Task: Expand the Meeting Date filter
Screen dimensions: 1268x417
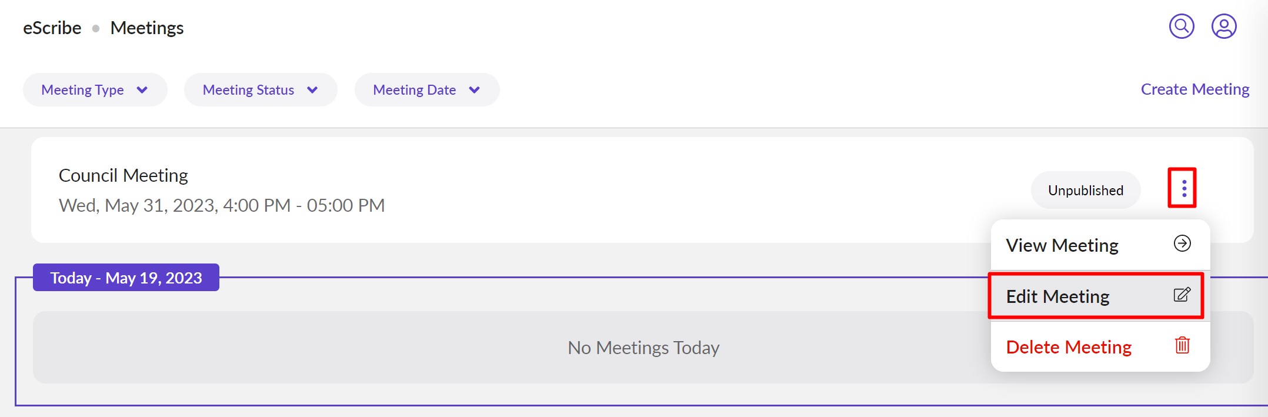Action: pos(426,89)
